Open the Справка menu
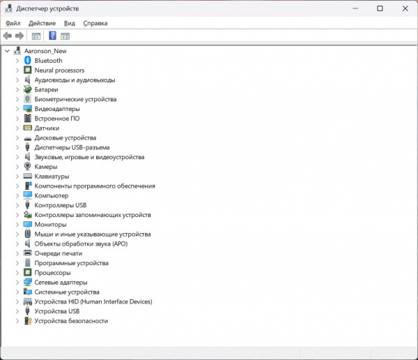The height and width of the screenshot is (360, 418). 95,23
